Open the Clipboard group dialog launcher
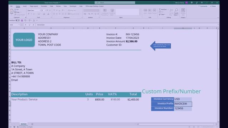 point(26,17)
